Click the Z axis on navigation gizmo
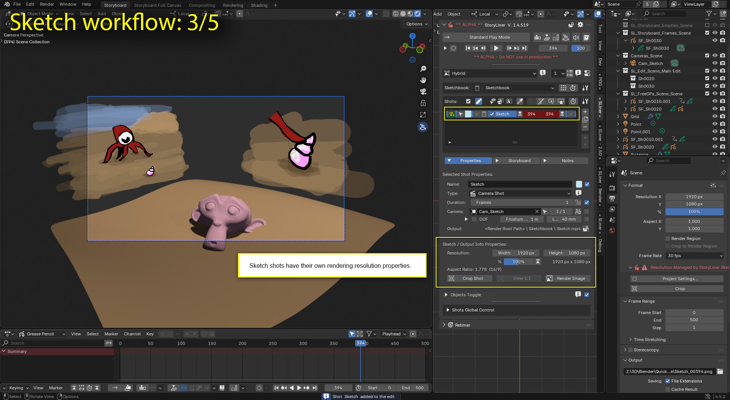 [413, 36]
